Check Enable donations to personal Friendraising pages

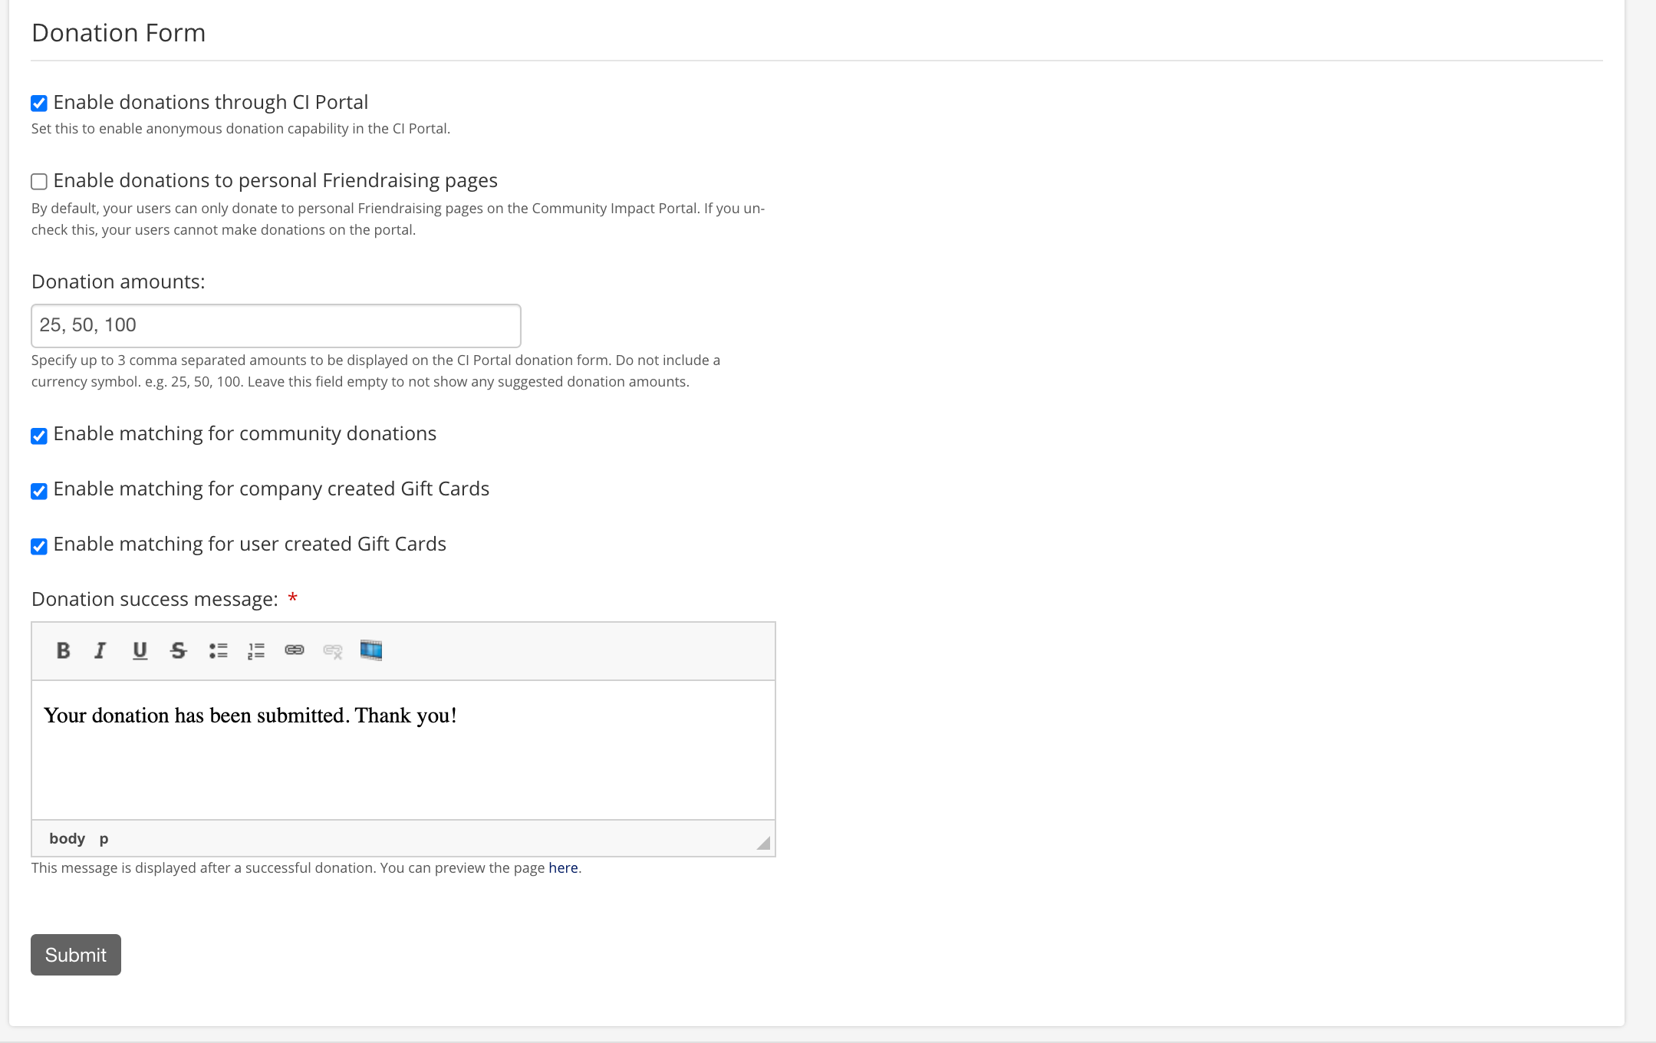[x=39, y=181]
